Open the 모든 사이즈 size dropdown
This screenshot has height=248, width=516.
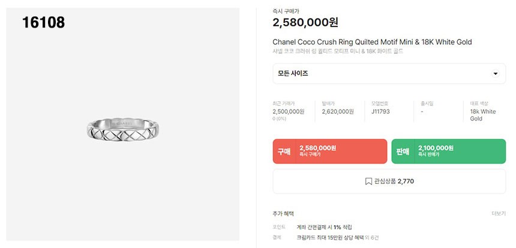click(x=389, y=74)
